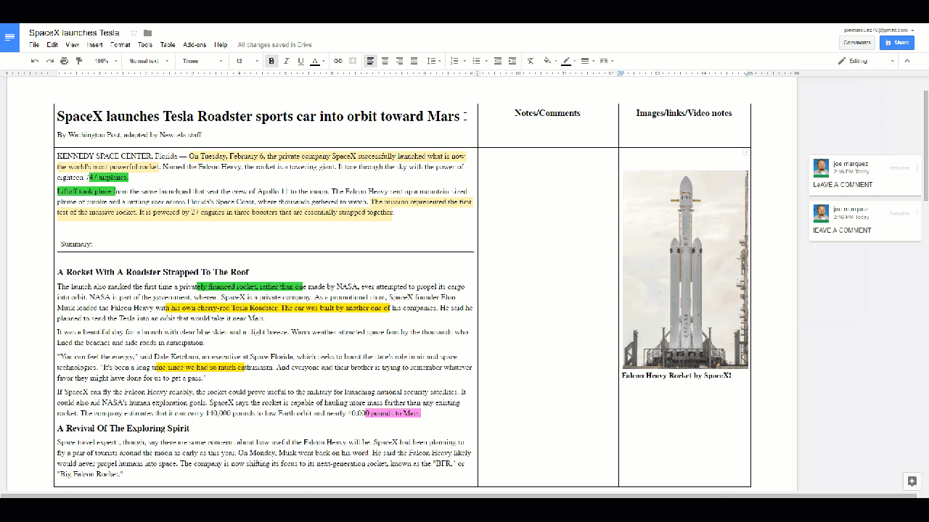Open the line spacing dropdown
Viewport: 929px width, 522px height.
point(433,61)
